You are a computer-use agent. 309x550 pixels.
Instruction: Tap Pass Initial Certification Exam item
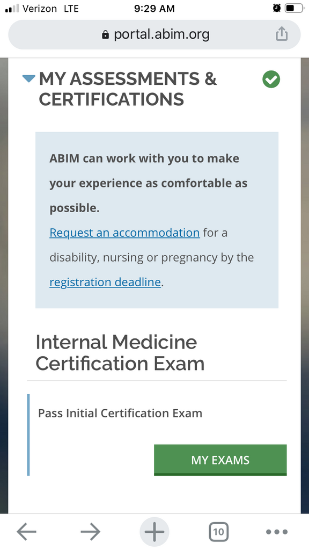120,413
